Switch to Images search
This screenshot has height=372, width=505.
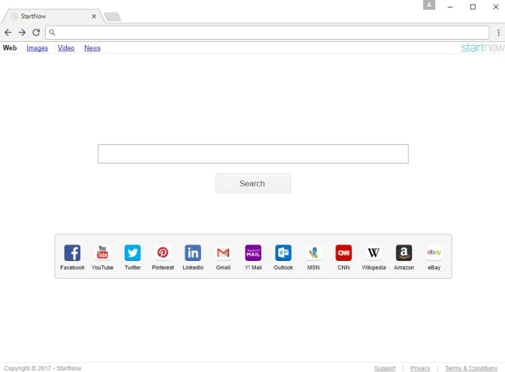37,48
